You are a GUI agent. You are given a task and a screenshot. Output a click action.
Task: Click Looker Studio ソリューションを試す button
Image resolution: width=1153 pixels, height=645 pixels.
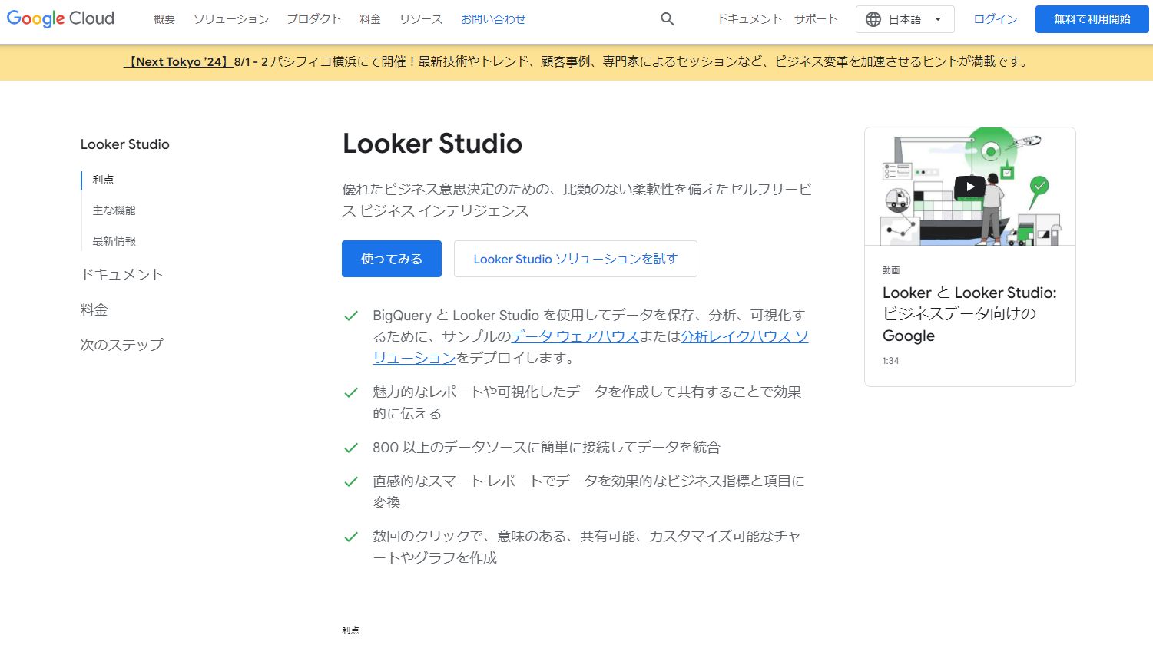tap(575, 259)
